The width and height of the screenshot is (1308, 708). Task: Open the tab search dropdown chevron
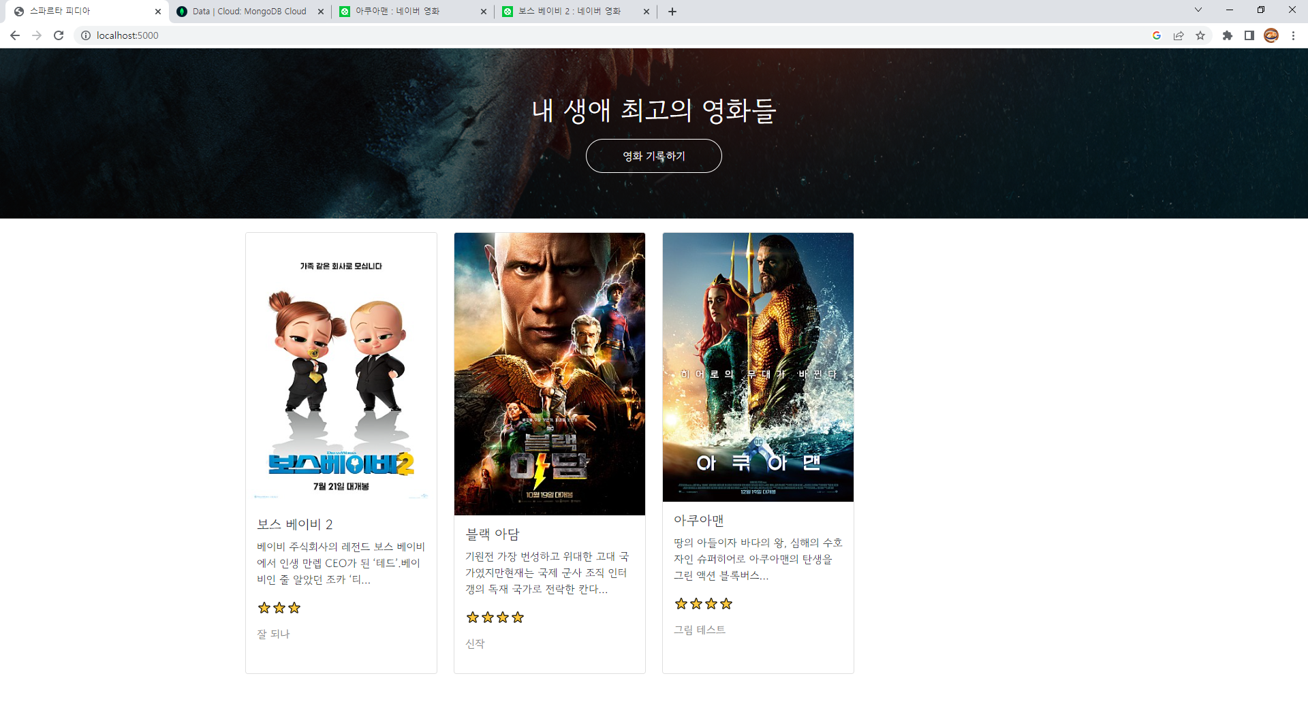[1198, 10]
